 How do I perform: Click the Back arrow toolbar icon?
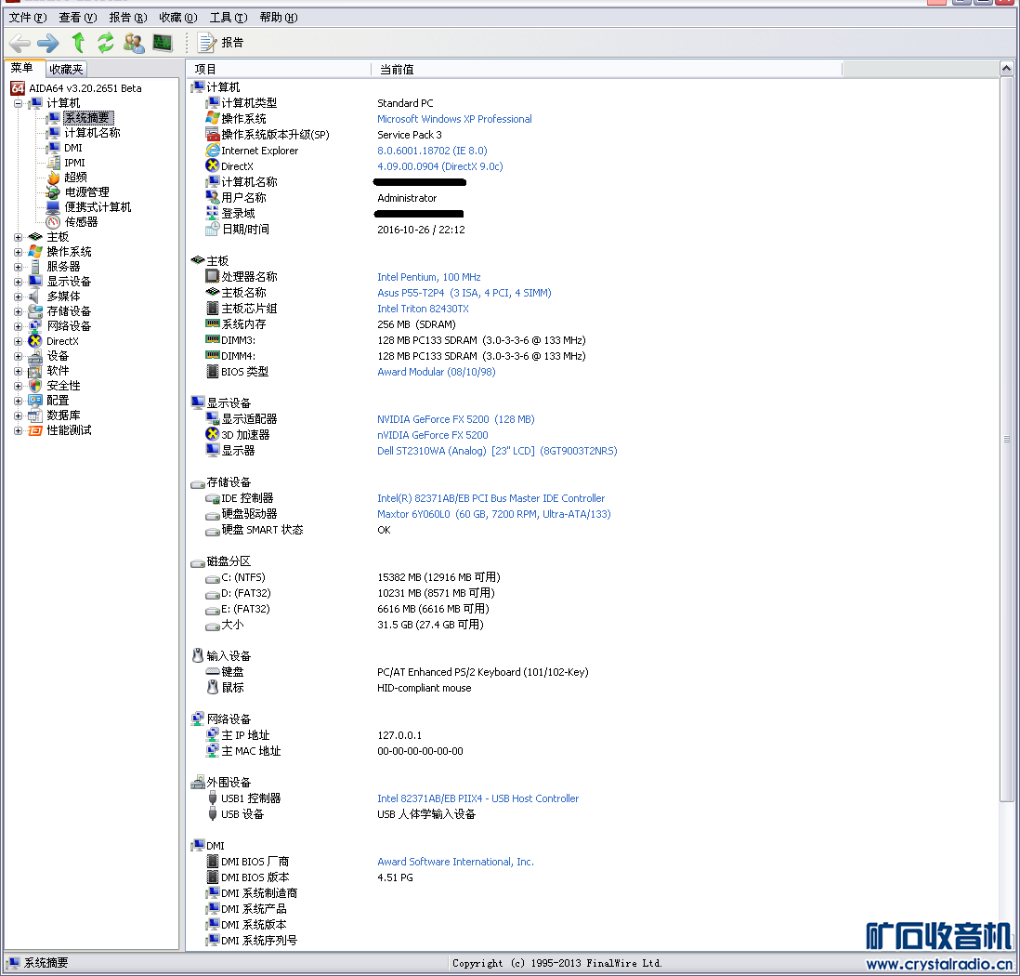click(x=20, y=43)
